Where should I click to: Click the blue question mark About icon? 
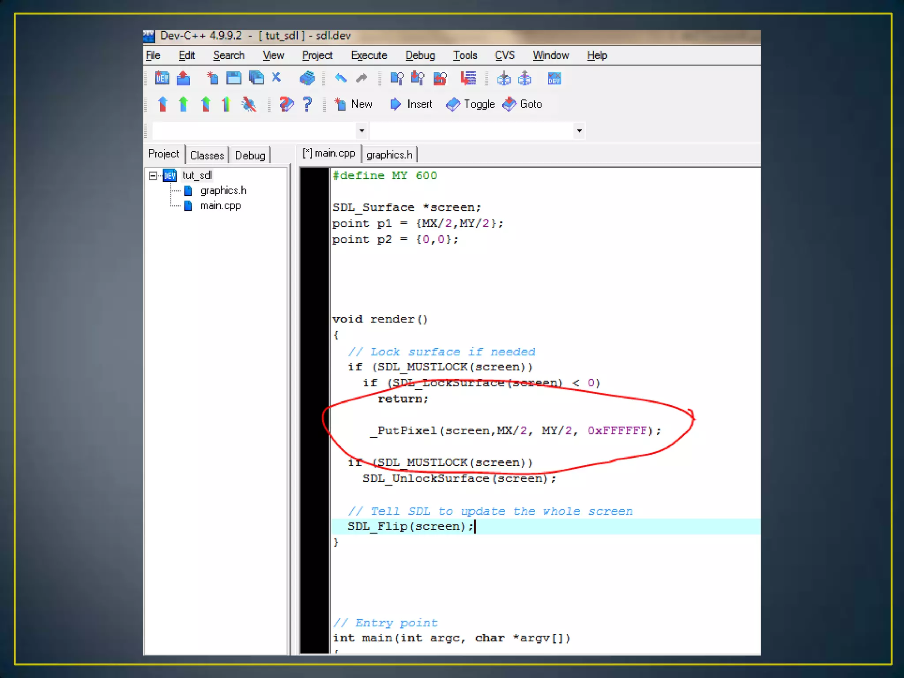(x=308, y=104)
